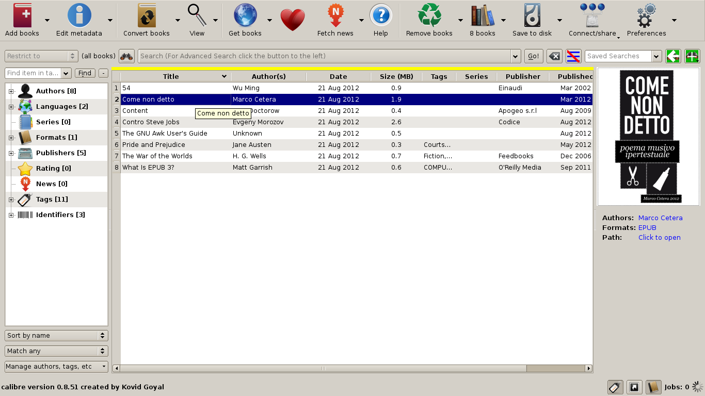Screen dimensions: 705x396
Task: Launch the Convert books tool
Action: 147,15
